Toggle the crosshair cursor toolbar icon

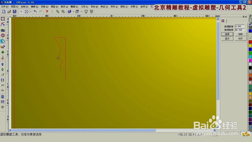tap(21, 11)
